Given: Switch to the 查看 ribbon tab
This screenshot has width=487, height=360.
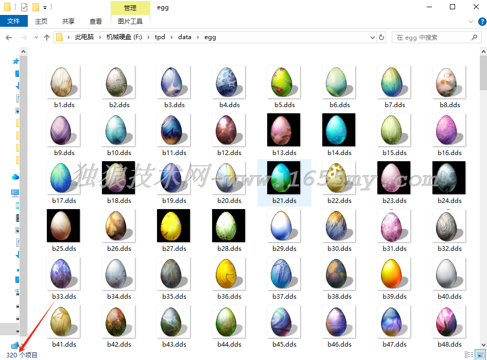Looking at the screenshot, I should point(96,21).
